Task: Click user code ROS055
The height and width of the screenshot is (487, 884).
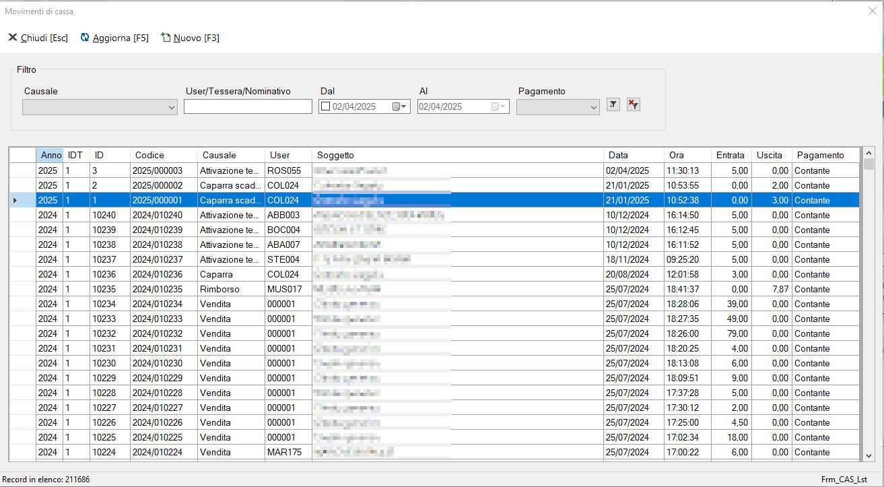Action: click(288, 170)
